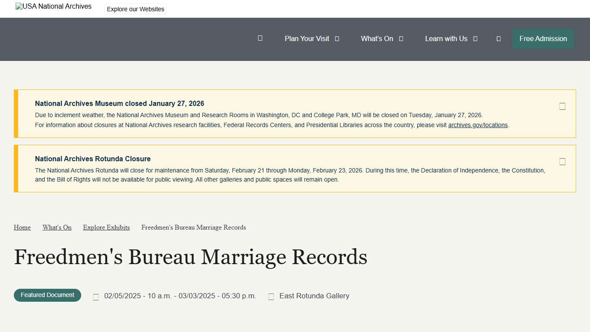Click the Explore our Websites banner icon
Viewport: 590px width, 332px height.
tap(135, 9)
